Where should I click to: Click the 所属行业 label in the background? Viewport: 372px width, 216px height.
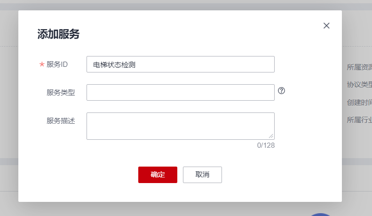[x=359, y=120]
